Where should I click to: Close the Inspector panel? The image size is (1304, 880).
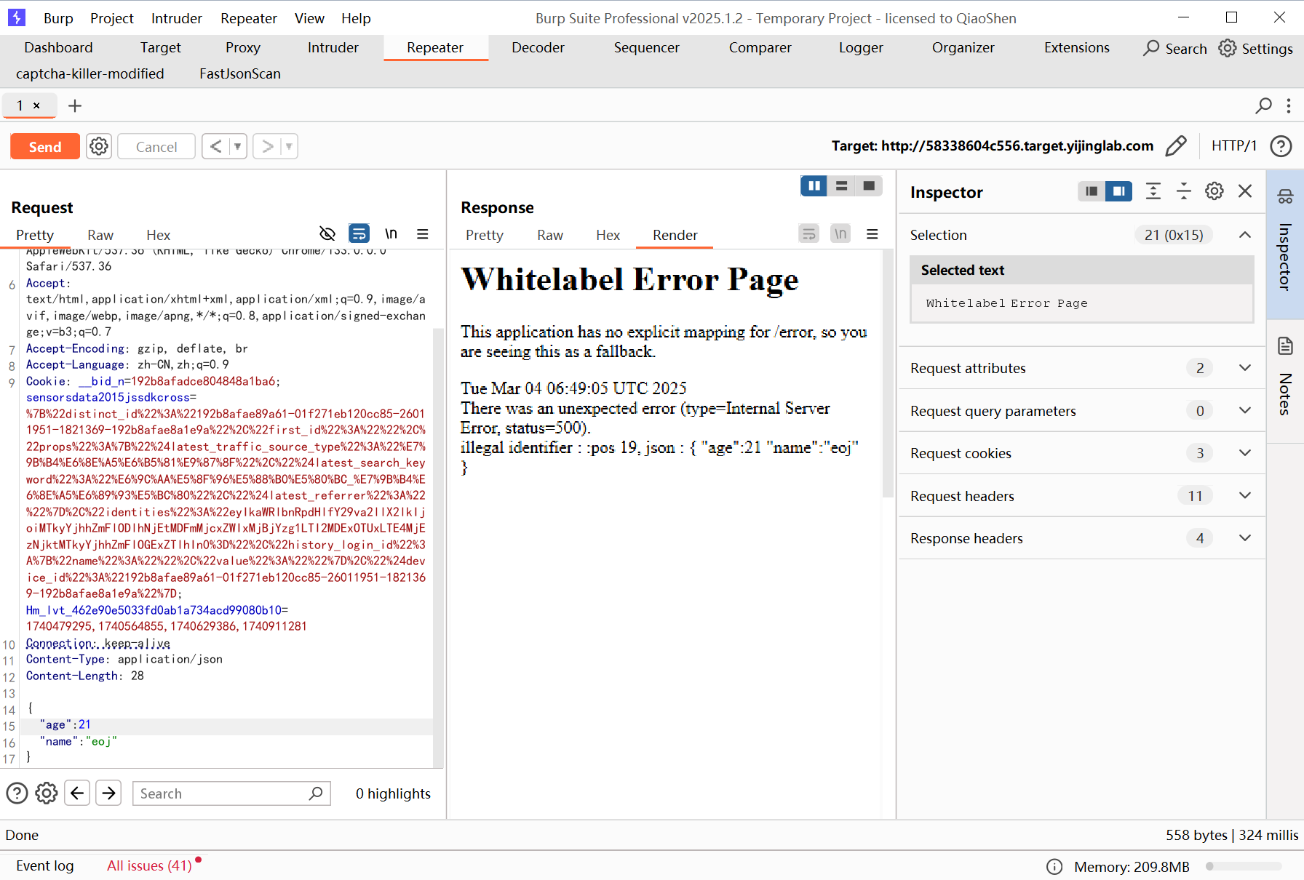(x=1245, y=191)
